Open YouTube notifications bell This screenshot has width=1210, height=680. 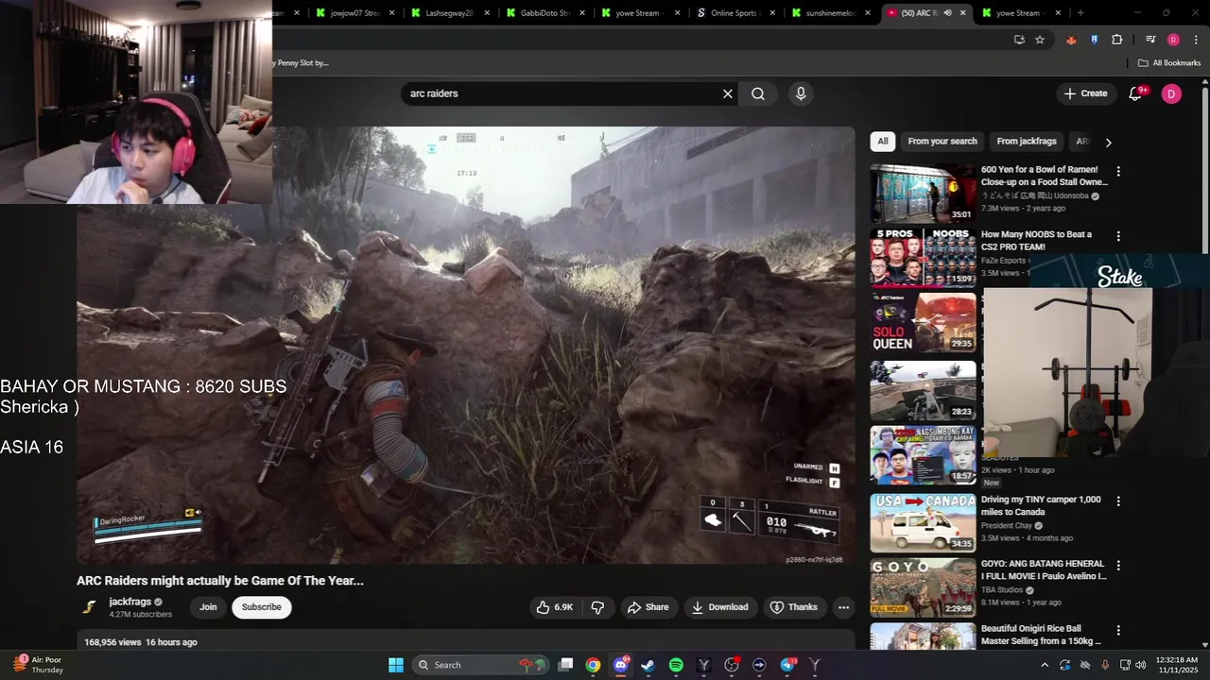[1136, 93]
